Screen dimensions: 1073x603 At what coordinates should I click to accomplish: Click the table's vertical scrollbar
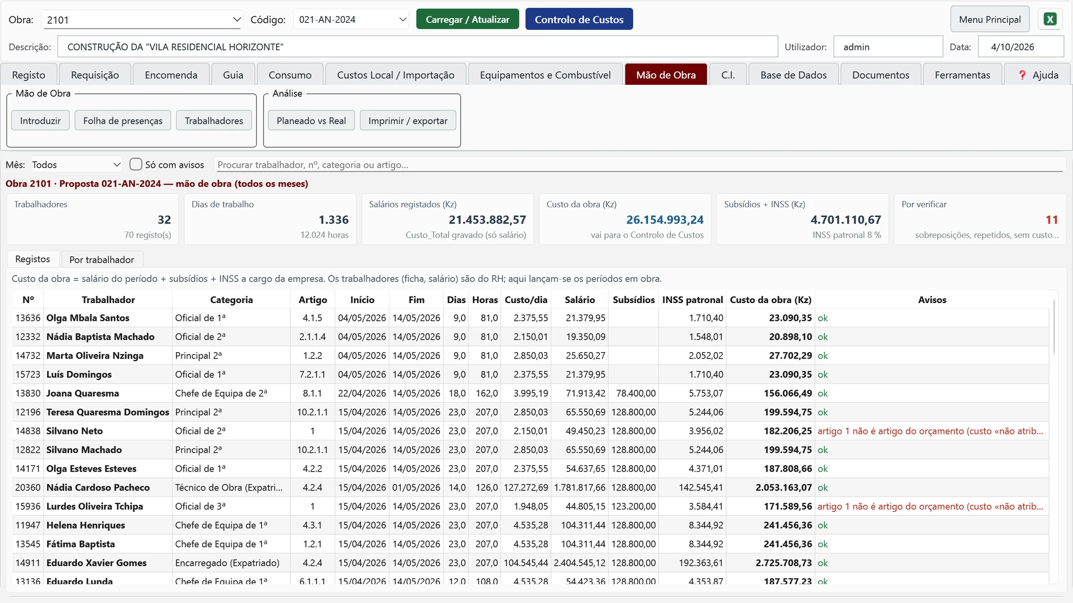1053,327
